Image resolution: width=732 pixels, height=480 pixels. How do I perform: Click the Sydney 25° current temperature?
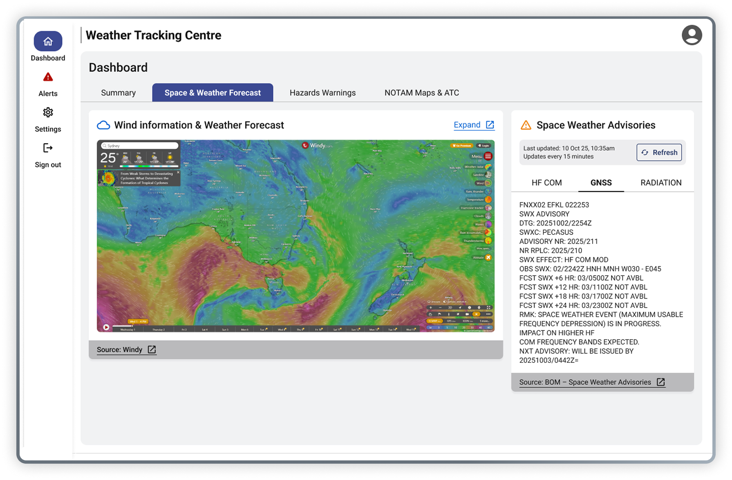(x=110, y=158)
